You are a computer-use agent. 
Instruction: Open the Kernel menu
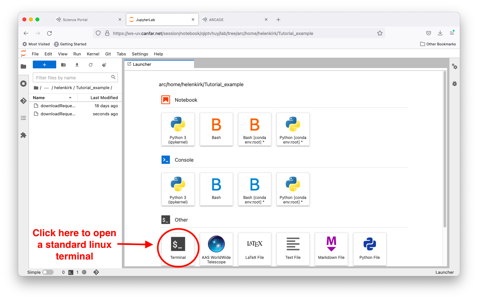point(93,54)
